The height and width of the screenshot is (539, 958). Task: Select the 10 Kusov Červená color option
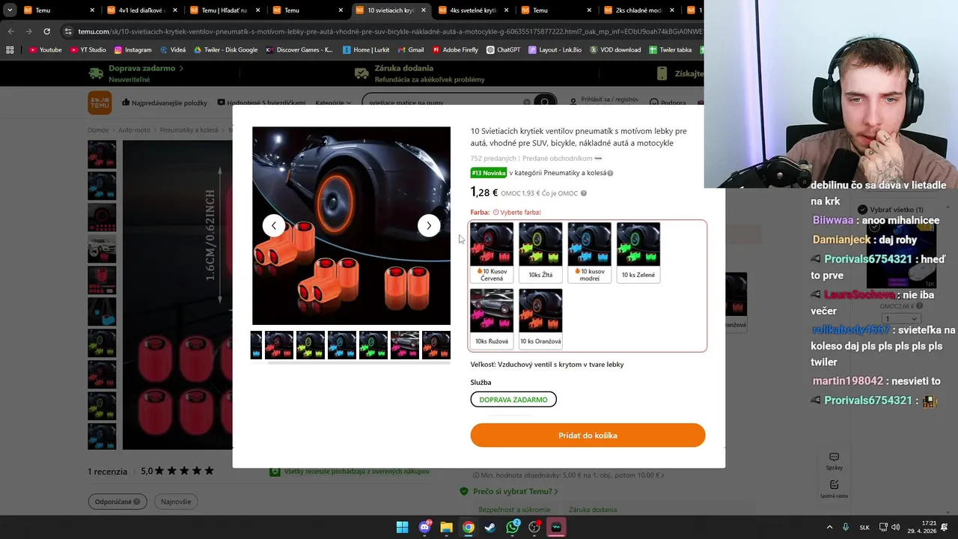492,253
